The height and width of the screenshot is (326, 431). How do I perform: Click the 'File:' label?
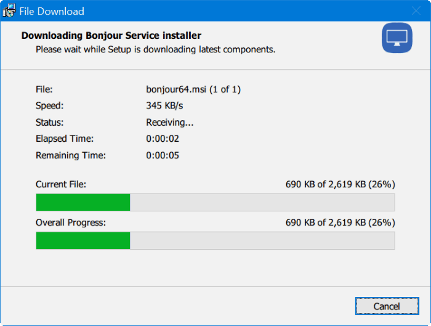pyautogui.click(x=44, y=89)
